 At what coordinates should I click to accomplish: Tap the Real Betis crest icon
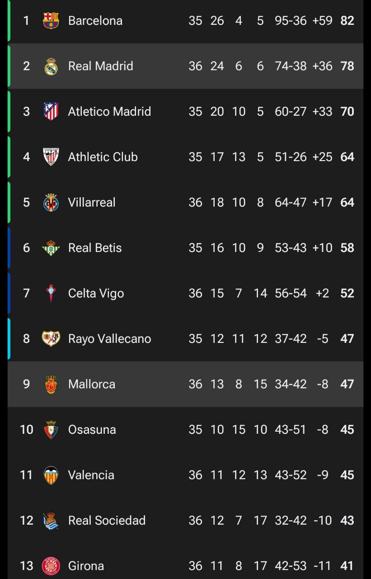pos(51,248)
